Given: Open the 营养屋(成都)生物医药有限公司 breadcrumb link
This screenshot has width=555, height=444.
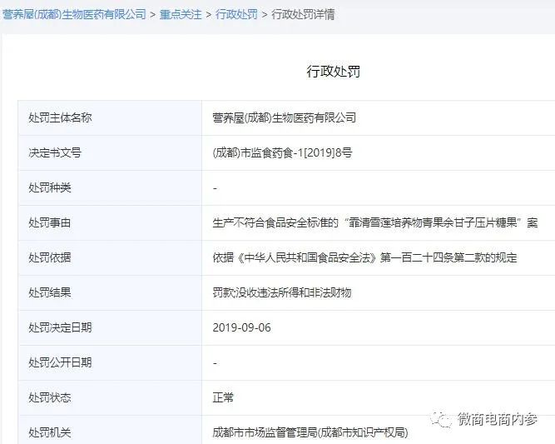Looking at the screenshot, I should point(74,14).
